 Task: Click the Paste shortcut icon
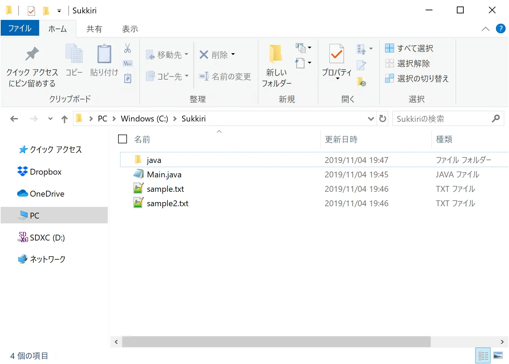click(128, 78)
